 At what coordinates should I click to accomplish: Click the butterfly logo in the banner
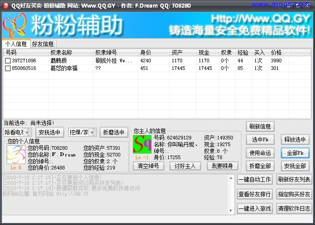point(14,25)
